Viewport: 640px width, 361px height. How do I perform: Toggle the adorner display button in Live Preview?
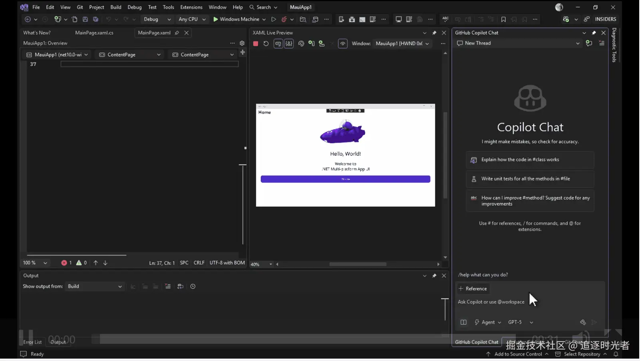[289, 43]
